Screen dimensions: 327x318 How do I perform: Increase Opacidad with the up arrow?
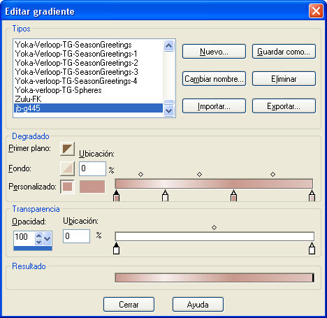click(38, 236)
